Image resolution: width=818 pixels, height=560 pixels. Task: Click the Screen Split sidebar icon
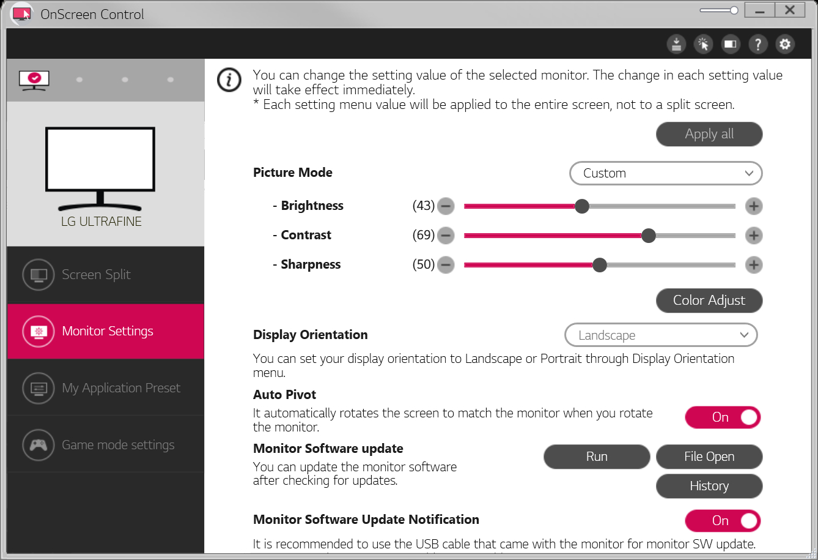[39, 274]
